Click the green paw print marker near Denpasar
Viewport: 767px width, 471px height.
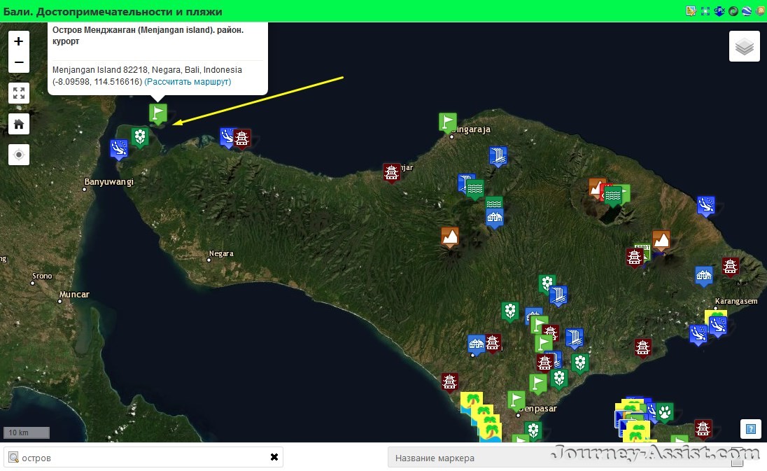pos(664,413)
